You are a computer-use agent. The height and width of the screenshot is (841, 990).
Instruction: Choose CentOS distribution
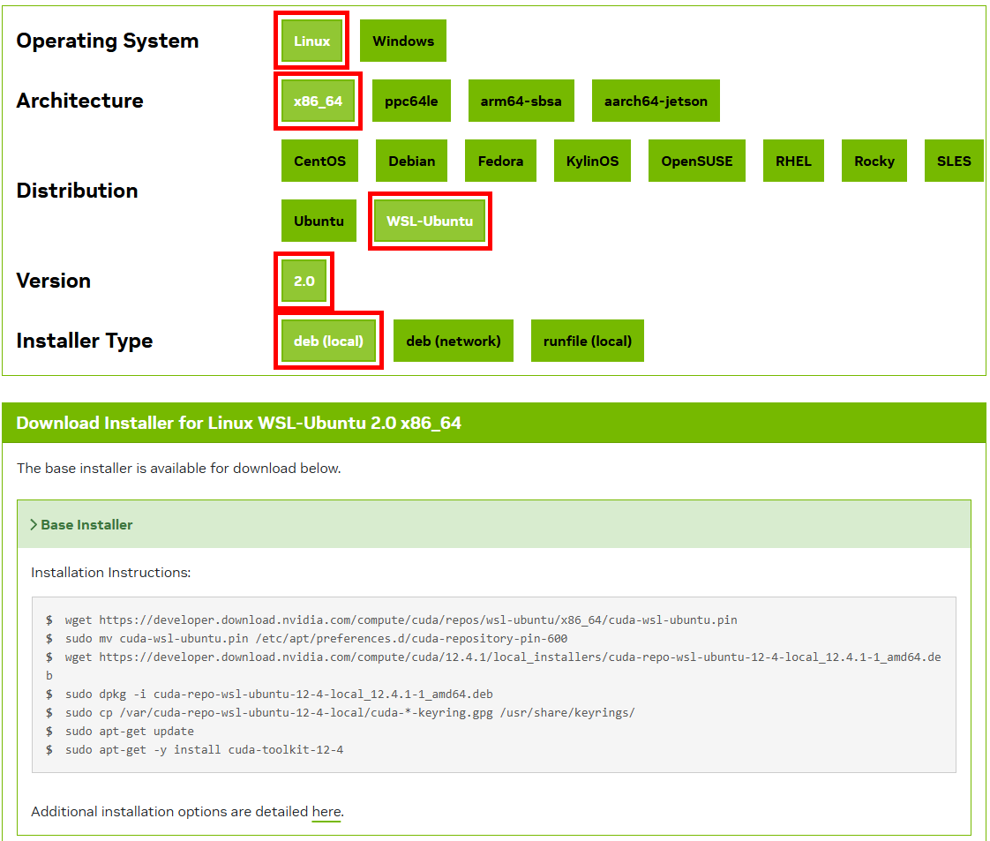(x=319, y=161)
